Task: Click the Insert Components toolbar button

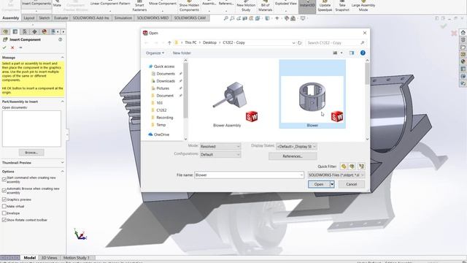Action: (x=36, y=4)
